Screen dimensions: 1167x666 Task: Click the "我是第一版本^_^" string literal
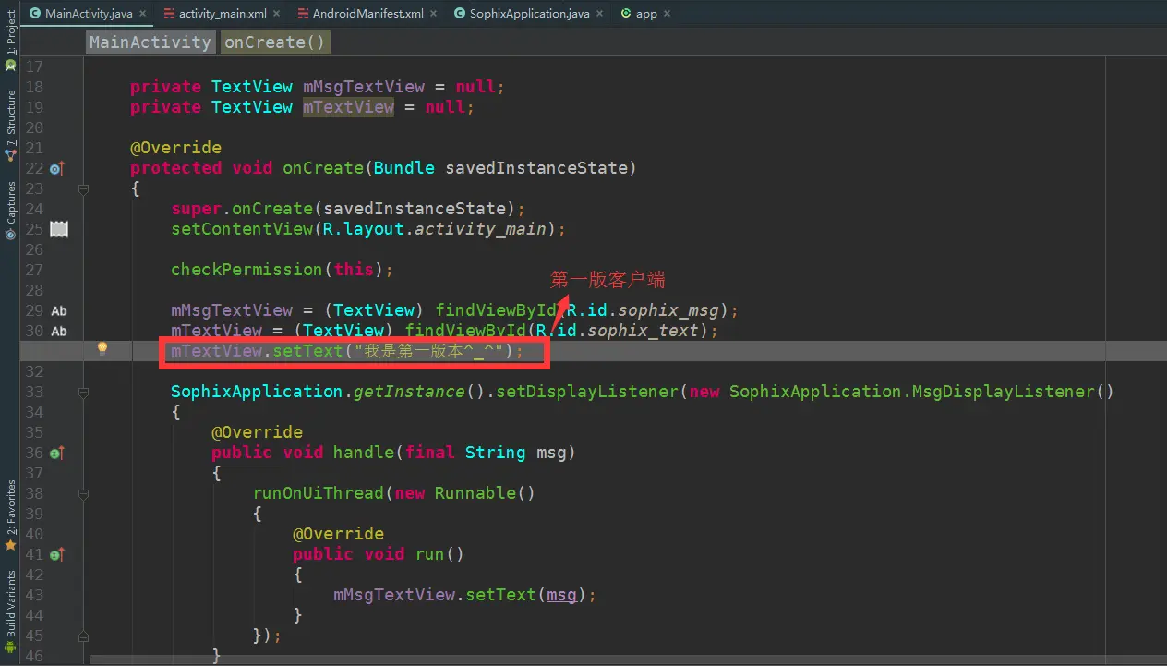point(429,351)
